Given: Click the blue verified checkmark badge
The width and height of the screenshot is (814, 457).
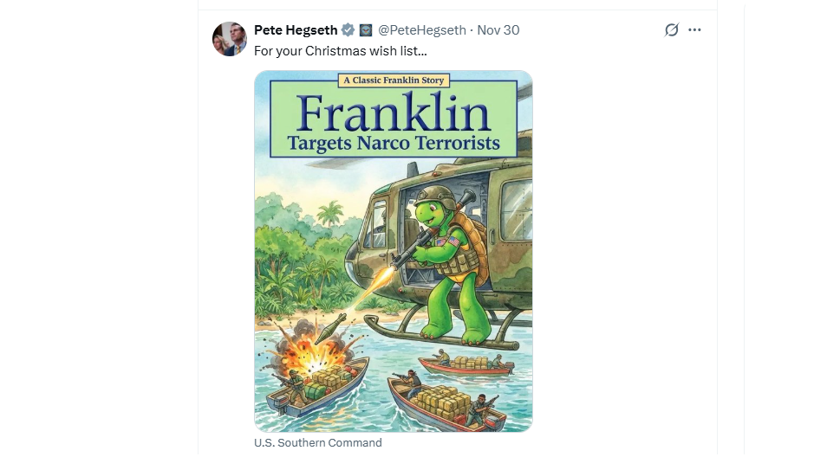Looking at the screenshot, I should coord(348,30).
